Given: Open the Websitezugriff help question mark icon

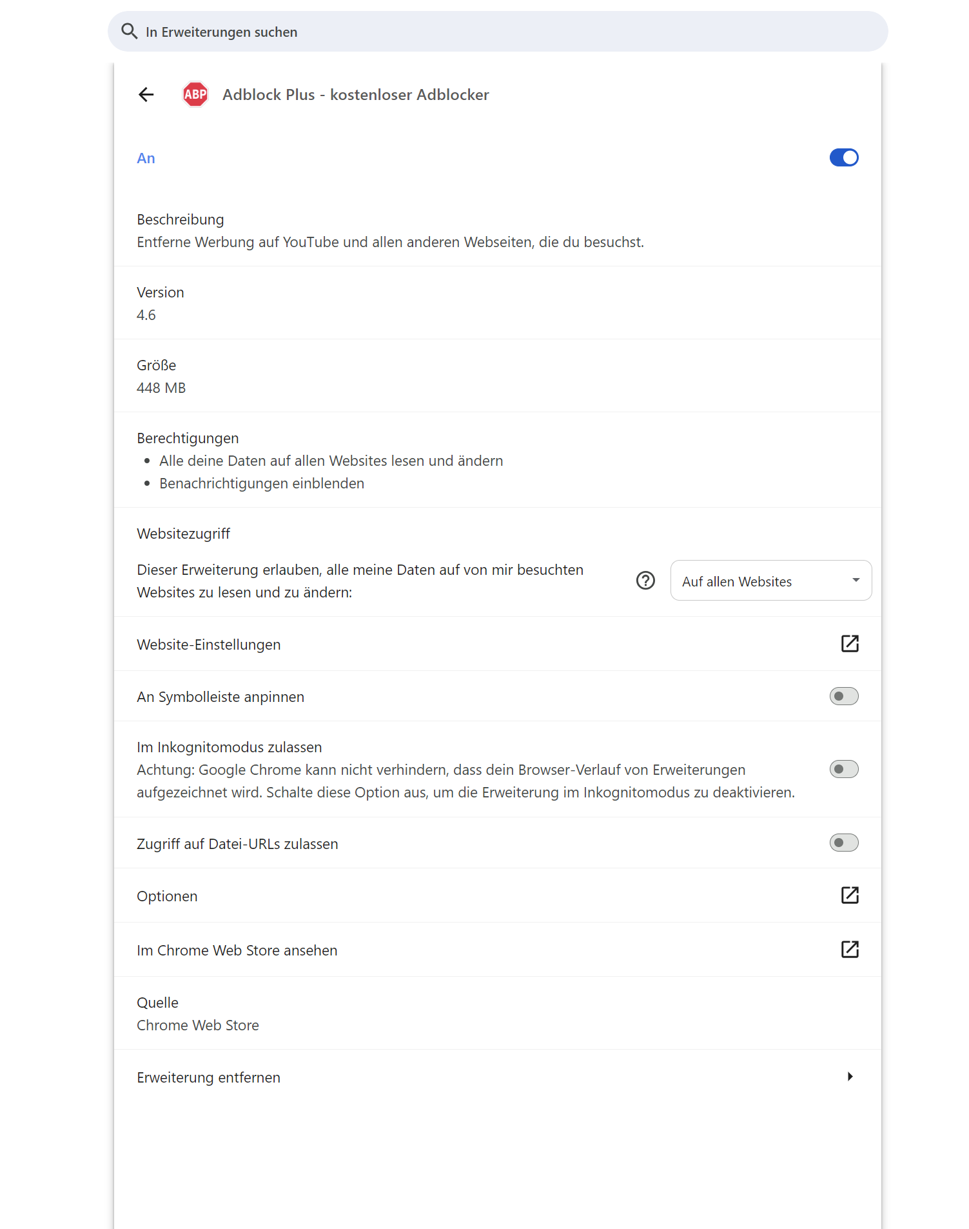Looking at the screenshot, I should tap(645, 581).
